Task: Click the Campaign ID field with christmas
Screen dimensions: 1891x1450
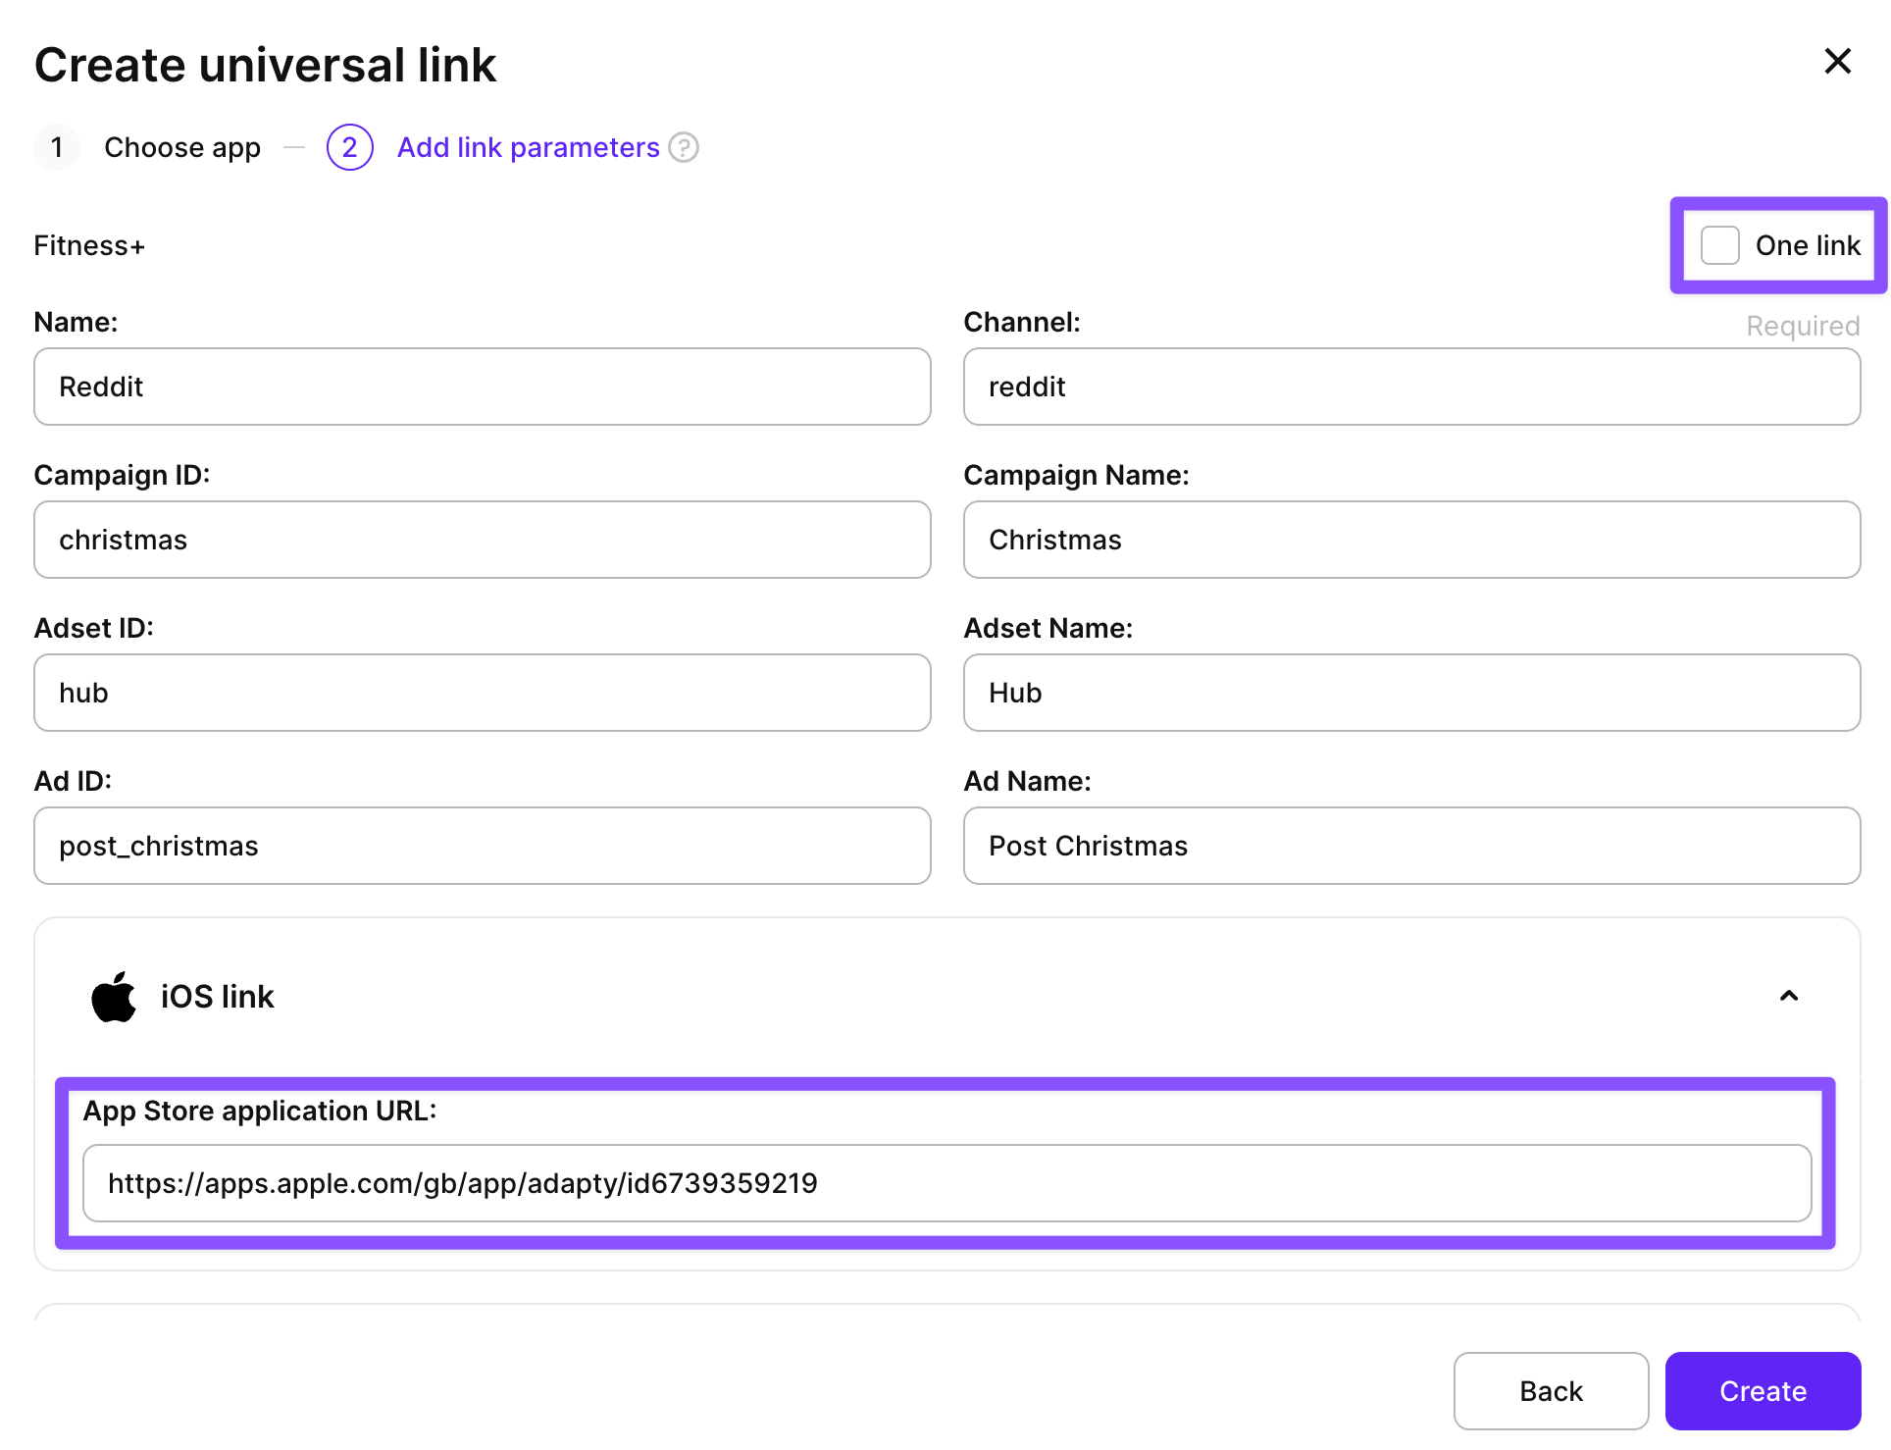Action: [x=482, y=540]
